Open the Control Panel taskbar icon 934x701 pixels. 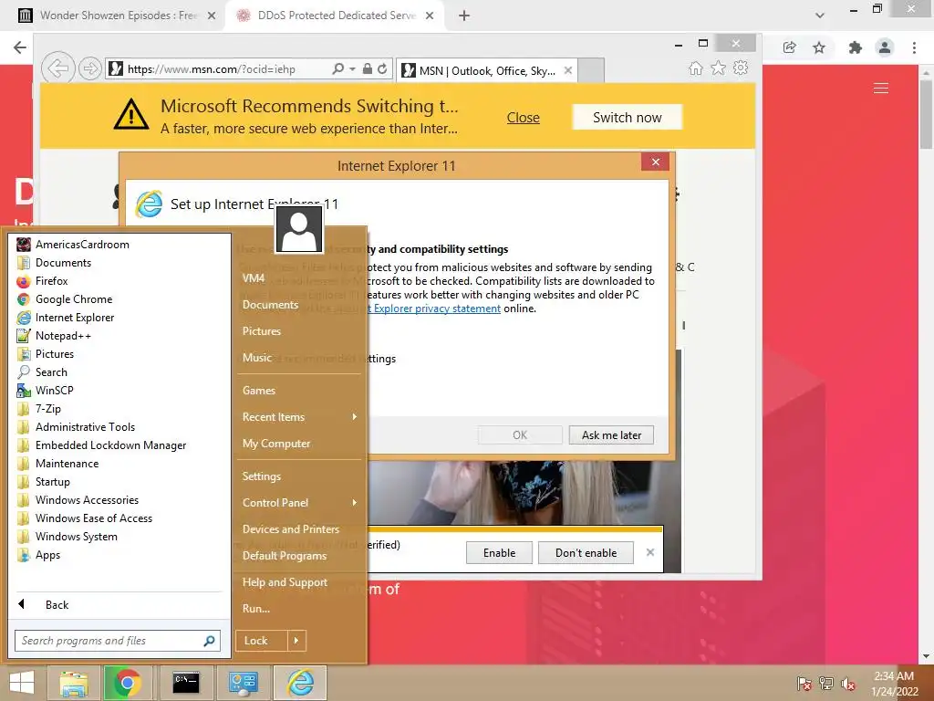click(244, 683)
